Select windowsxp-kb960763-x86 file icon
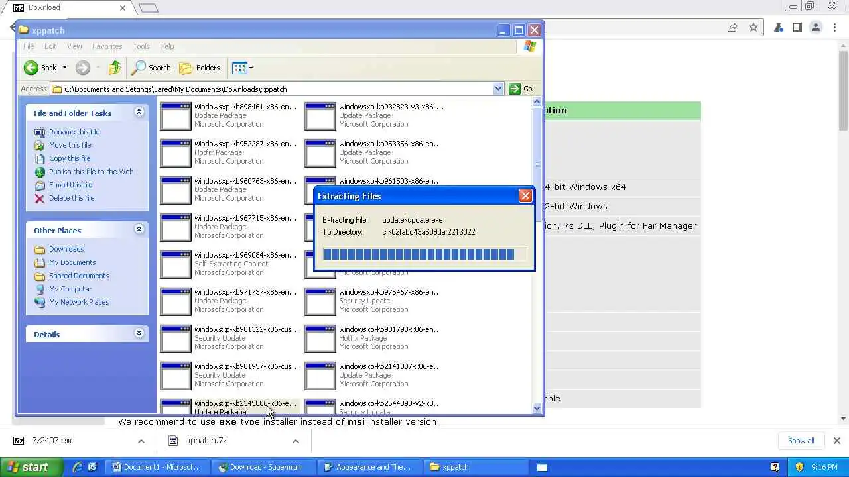Image resolution: width=849 pixels, height=477 pixels. [x=176, y=190]
